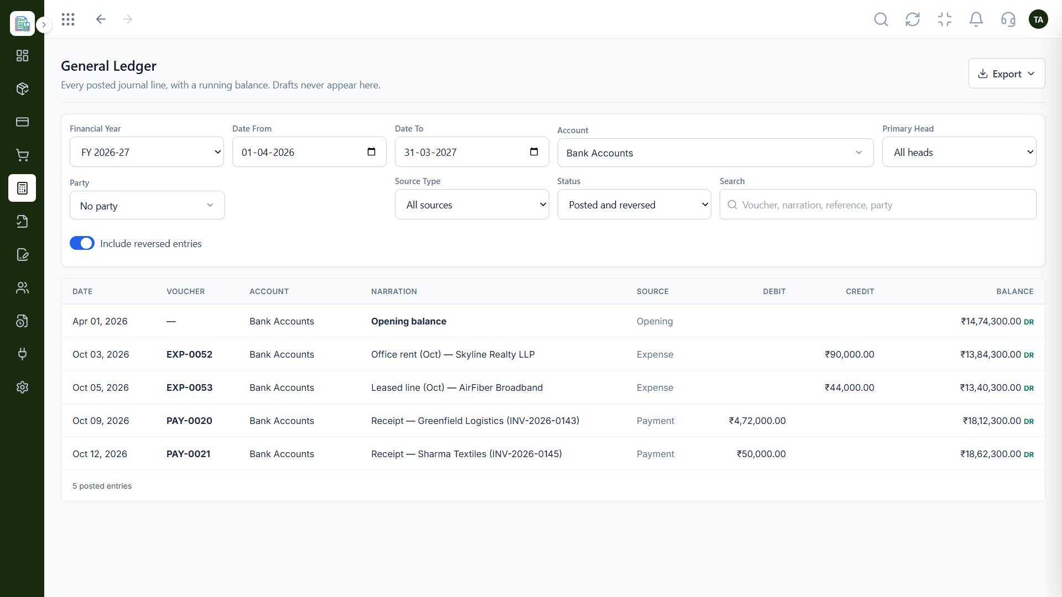
Task: Open Date To calendar picker icon
Action: point(534,152)
